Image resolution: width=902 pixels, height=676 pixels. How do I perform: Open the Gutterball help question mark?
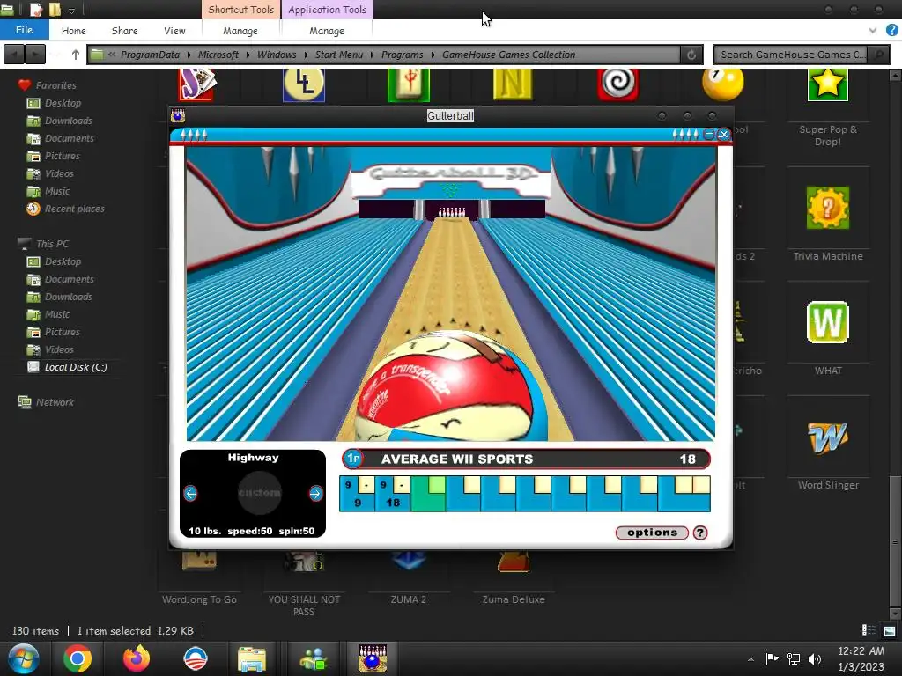[700, 533]
